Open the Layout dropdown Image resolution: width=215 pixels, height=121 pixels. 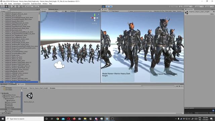click(209, 6)
